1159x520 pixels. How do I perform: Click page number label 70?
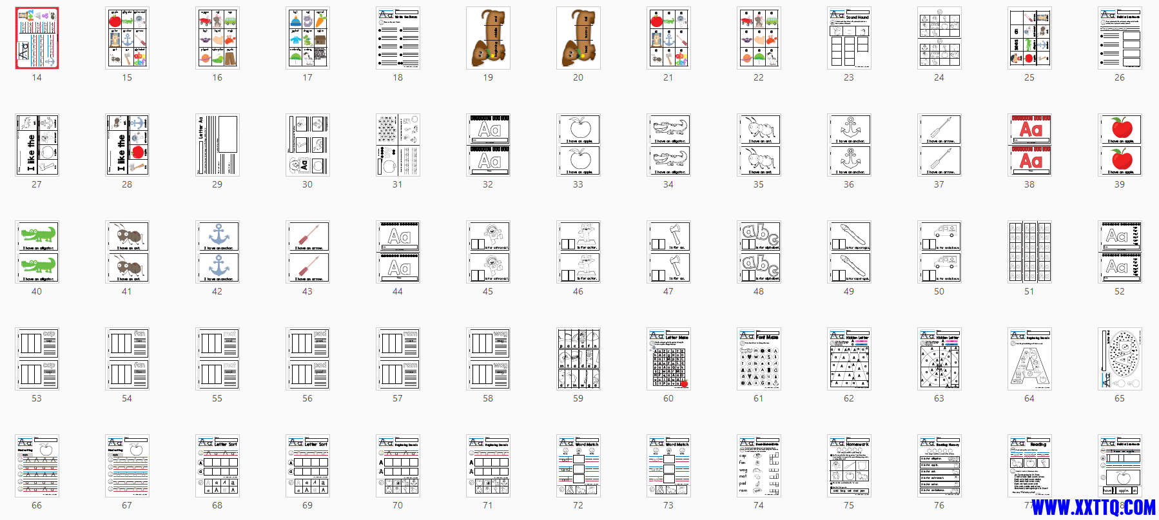[x=398, y=505]
